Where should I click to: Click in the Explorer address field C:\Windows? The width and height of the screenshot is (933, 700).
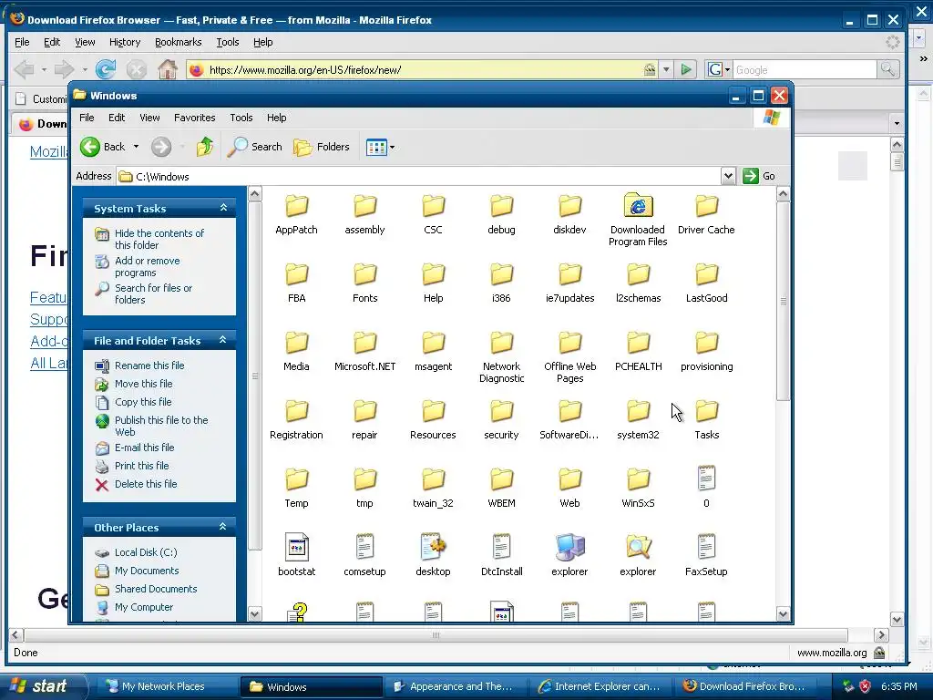pos(420,176)
